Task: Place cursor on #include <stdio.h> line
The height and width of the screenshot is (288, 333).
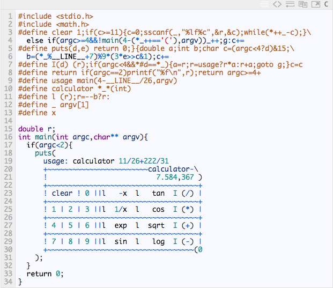Action: (56, 16)
